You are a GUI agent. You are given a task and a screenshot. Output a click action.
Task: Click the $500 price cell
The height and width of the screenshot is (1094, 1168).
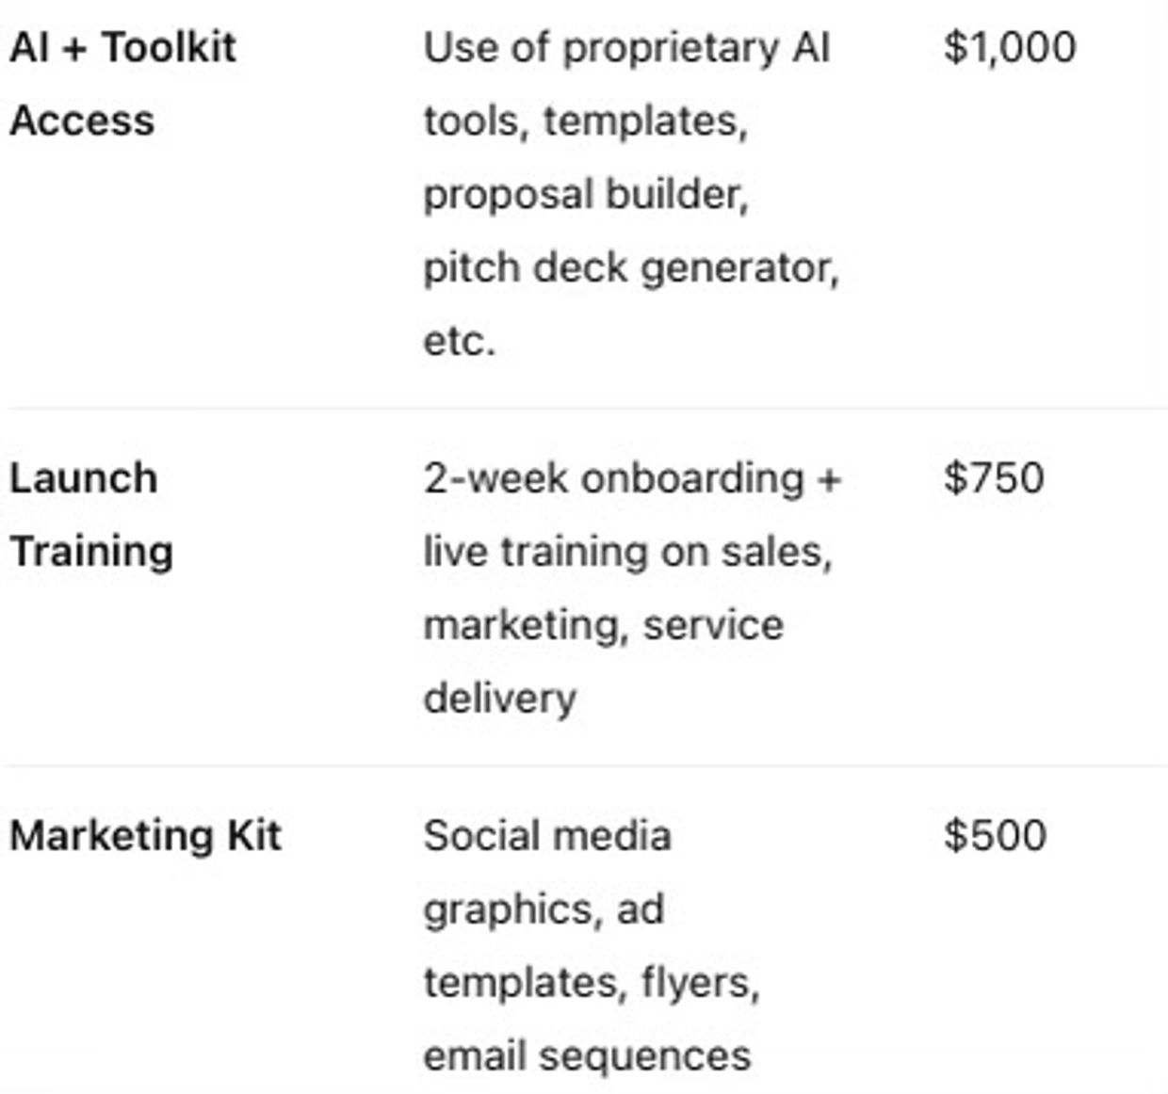pos(995,836)
